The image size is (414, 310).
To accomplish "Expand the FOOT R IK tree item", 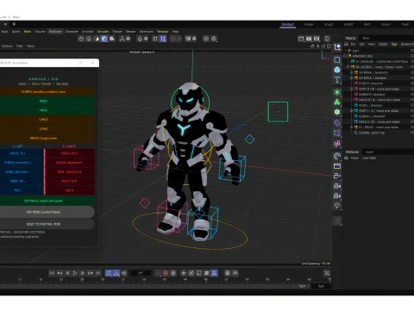I will 351,89.
